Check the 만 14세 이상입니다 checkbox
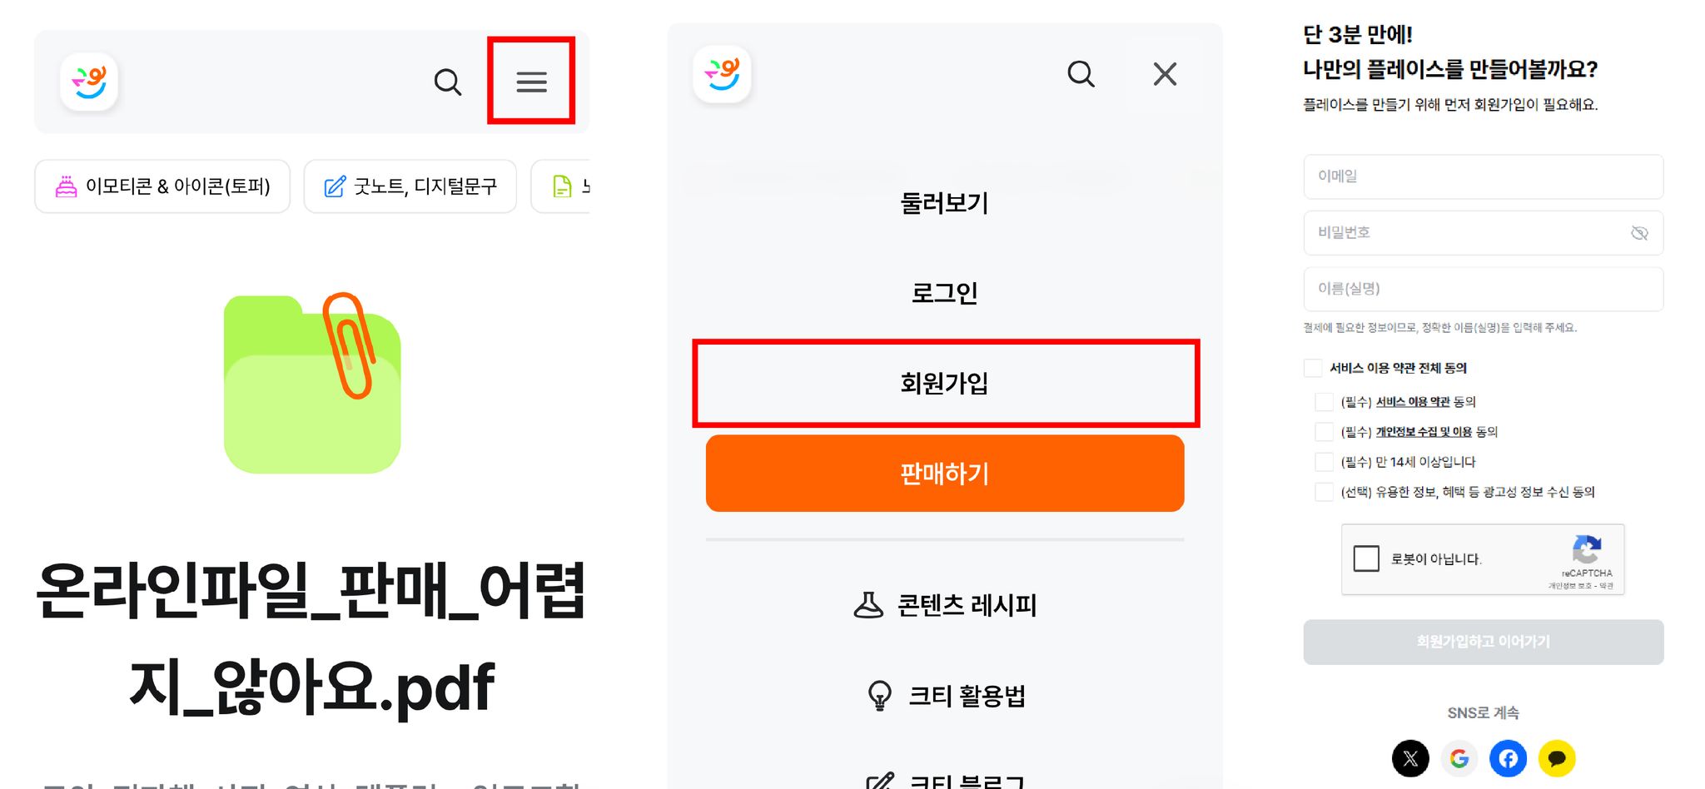Screen dimensions: 1705x789 (x=1324, y=462)
